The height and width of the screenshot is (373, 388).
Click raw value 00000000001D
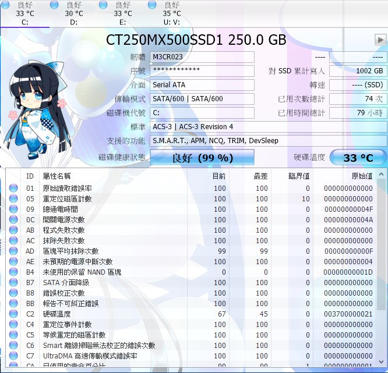pyautogui.click(x=348, y=272)
